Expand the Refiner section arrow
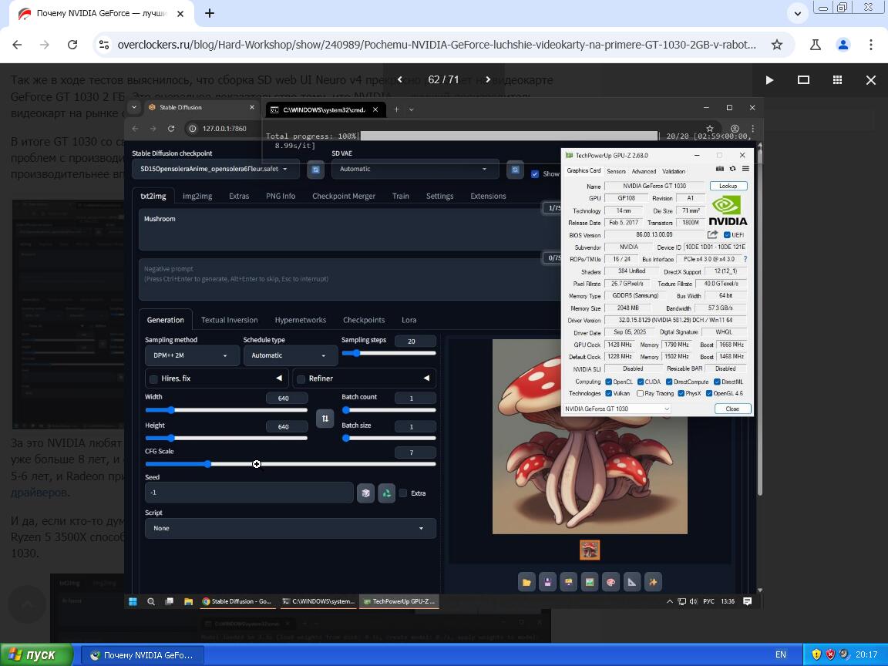888x666 pixels. click(x=425, y=378)
